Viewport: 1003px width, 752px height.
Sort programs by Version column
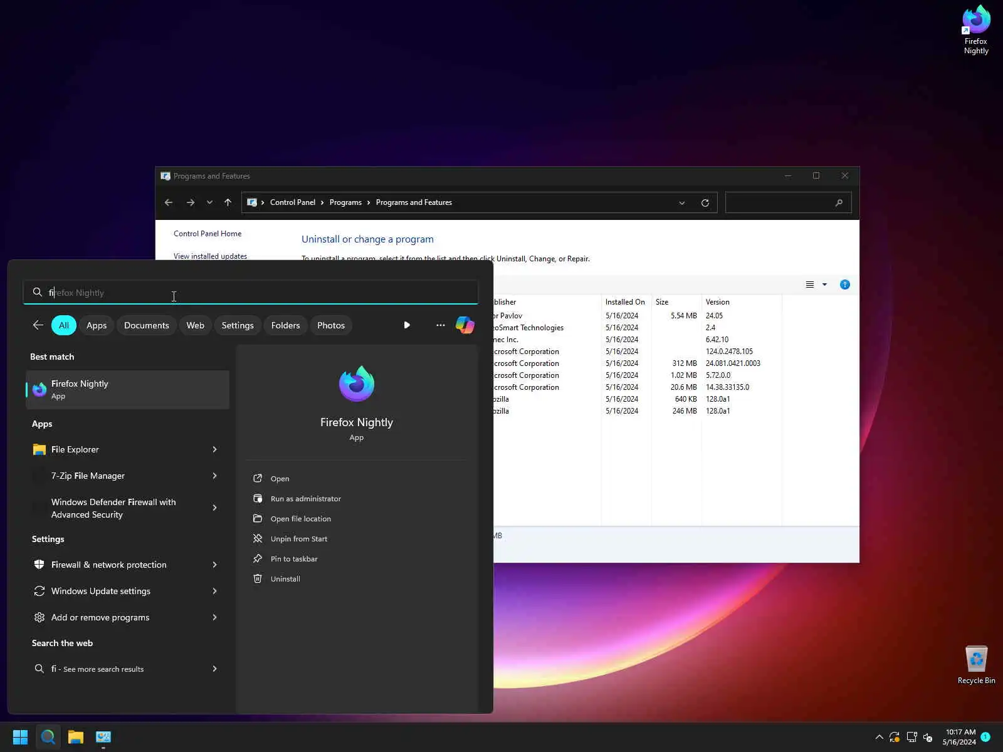(742, 302)
